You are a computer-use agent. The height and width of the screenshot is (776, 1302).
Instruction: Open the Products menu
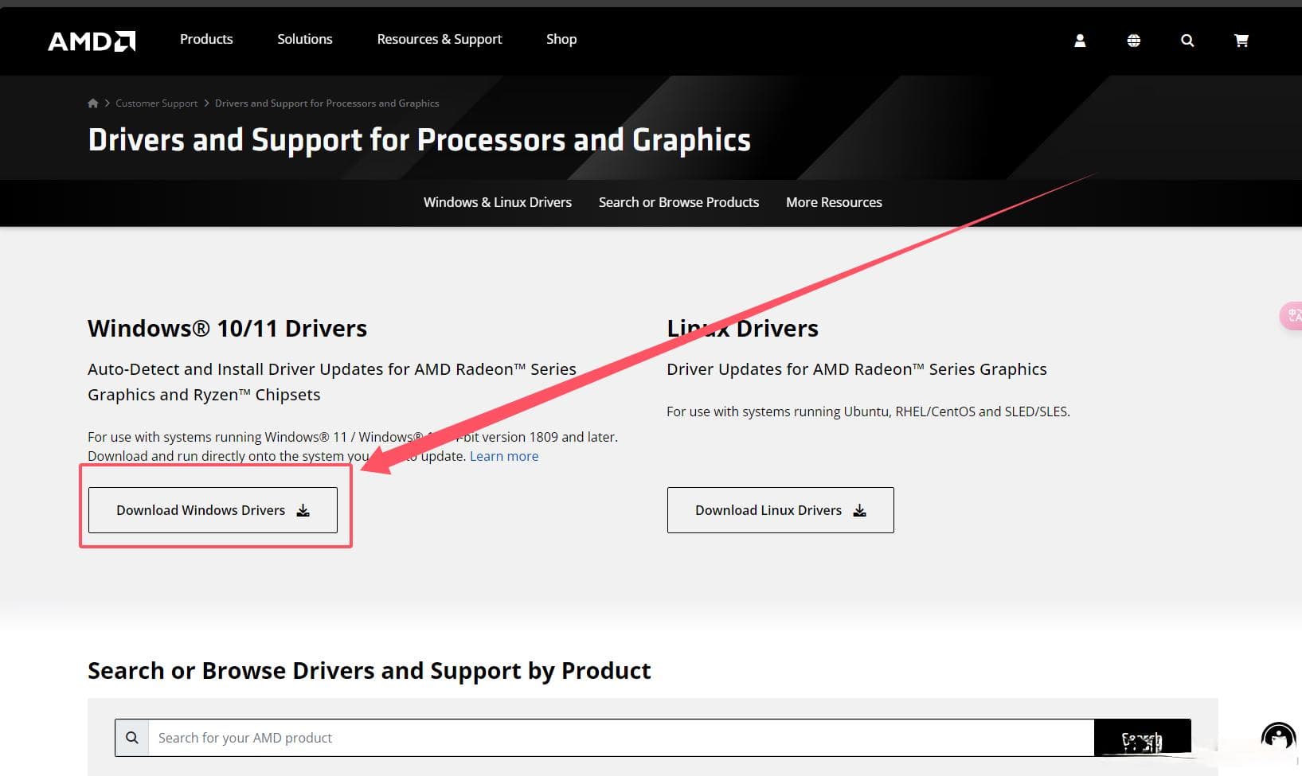pyautogui.click(x=206, y=39)
